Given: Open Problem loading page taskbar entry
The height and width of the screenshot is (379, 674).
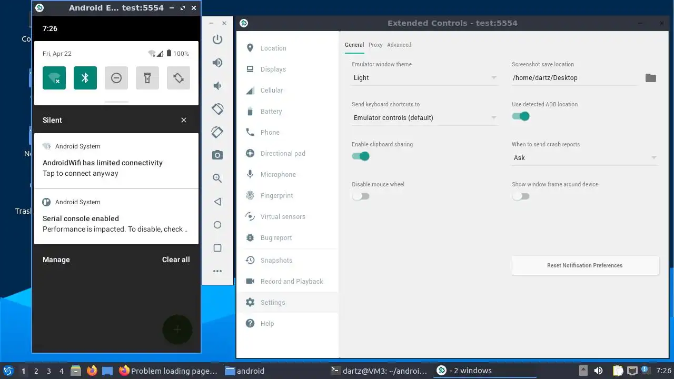Looking at the screenshot, I should coord(168,371).
